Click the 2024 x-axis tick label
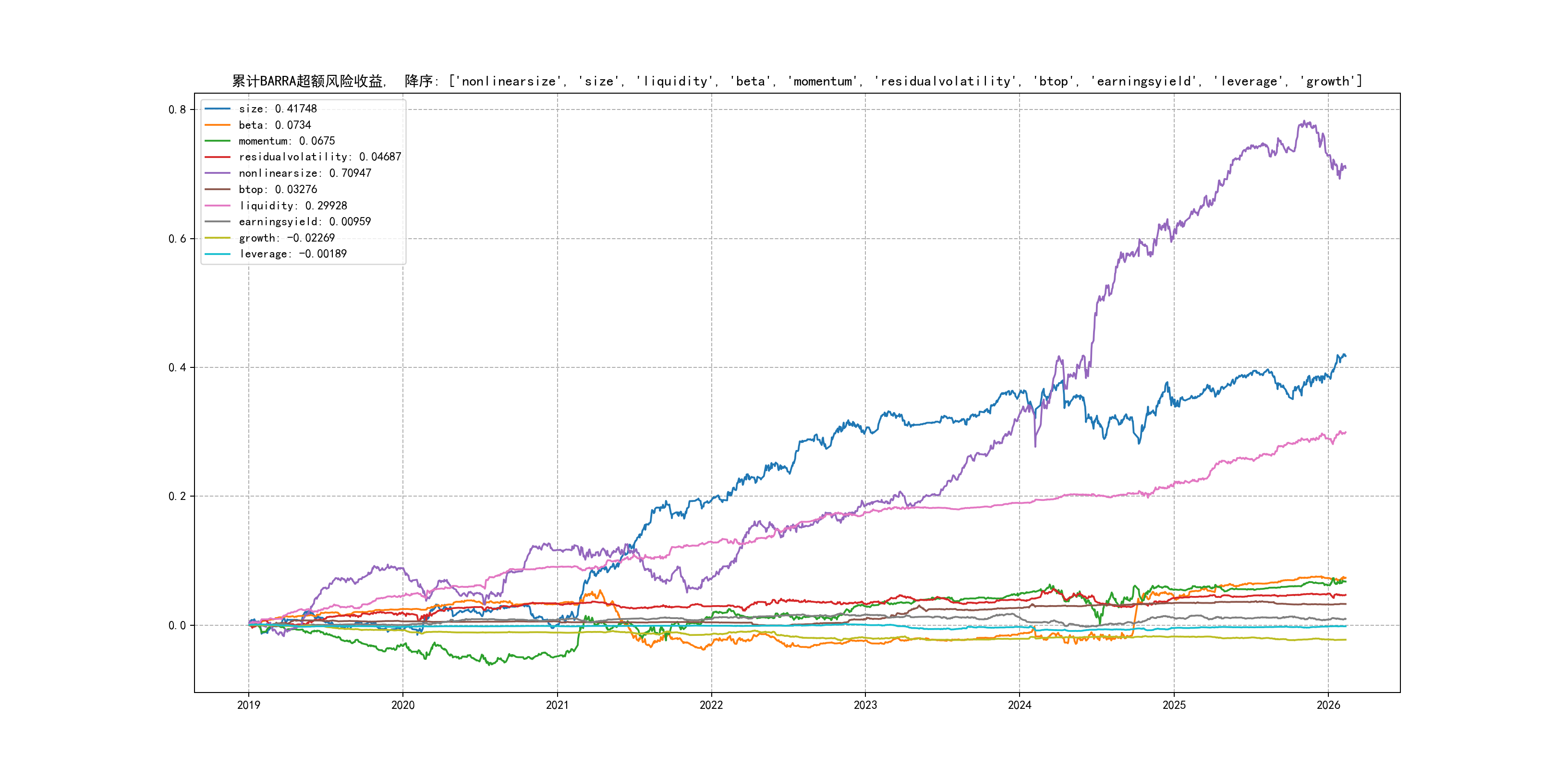This screenshot has height=778, width=1556. pos(1020,705)
